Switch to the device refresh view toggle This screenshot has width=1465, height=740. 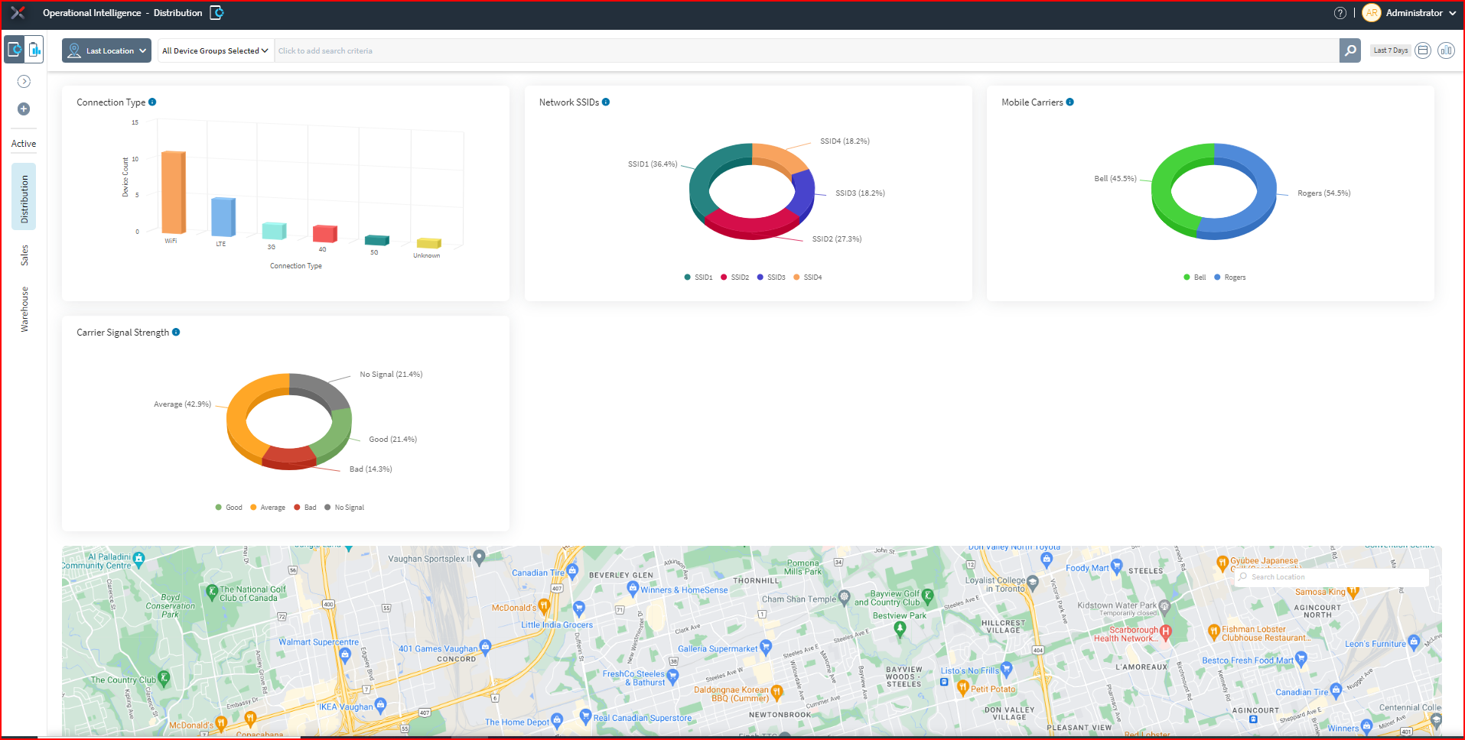click(x=15, y=50)
